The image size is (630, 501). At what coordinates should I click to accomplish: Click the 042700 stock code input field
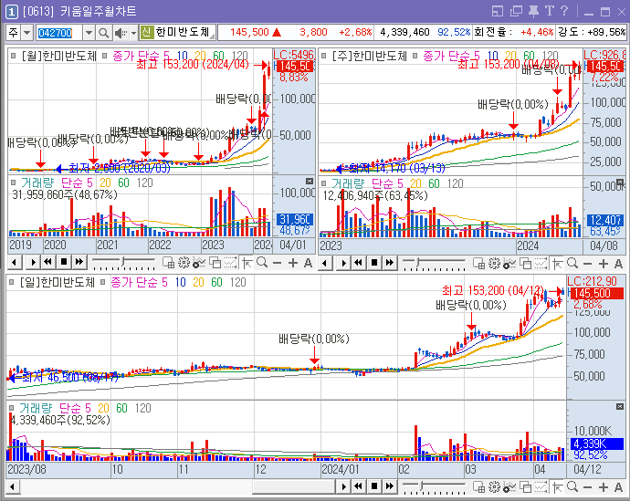coord(59,33)
